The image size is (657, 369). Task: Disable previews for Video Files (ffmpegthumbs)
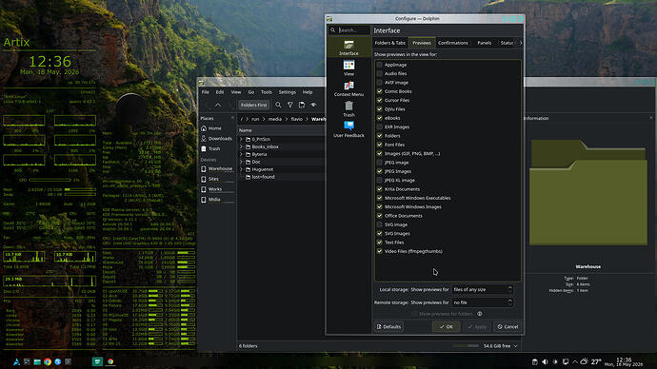[x=380, y=251]
